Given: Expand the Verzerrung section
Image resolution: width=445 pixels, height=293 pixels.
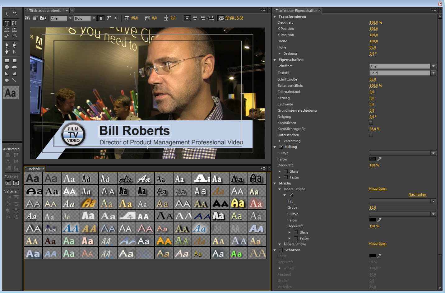Looking at the screenshot, I should [280, 141].
